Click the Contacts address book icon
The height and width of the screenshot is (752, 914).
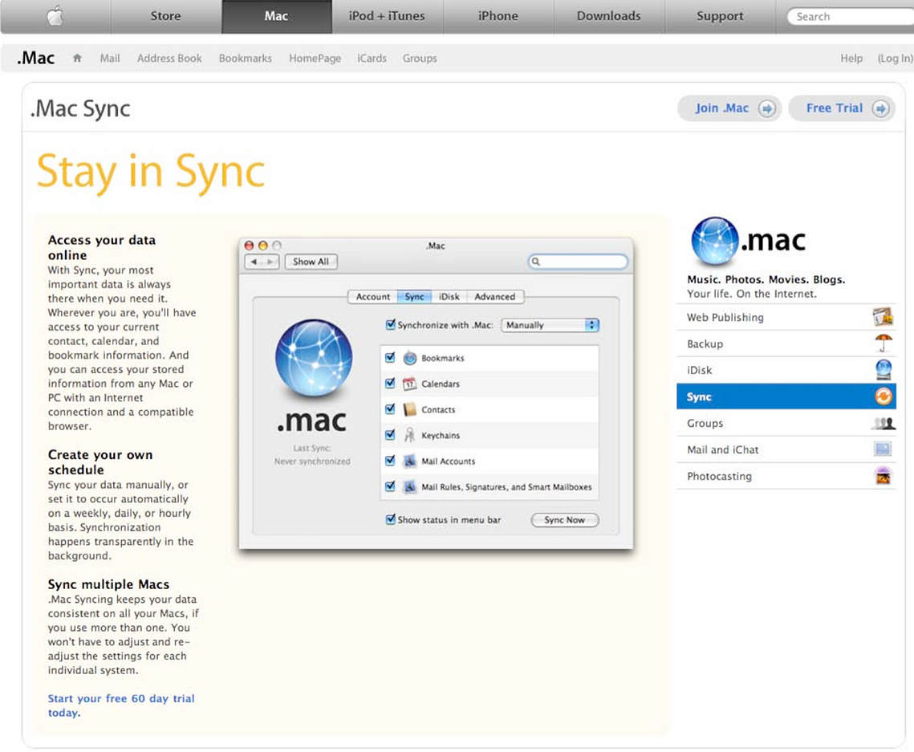click(410, 409)
